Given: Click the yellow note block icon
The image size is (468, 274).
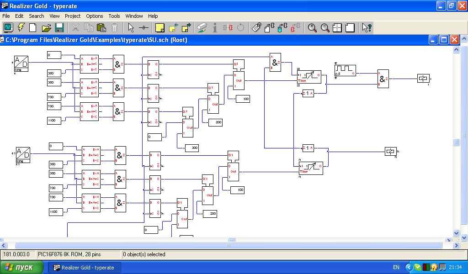Looking at the screenshot, I should click(160, 28).
